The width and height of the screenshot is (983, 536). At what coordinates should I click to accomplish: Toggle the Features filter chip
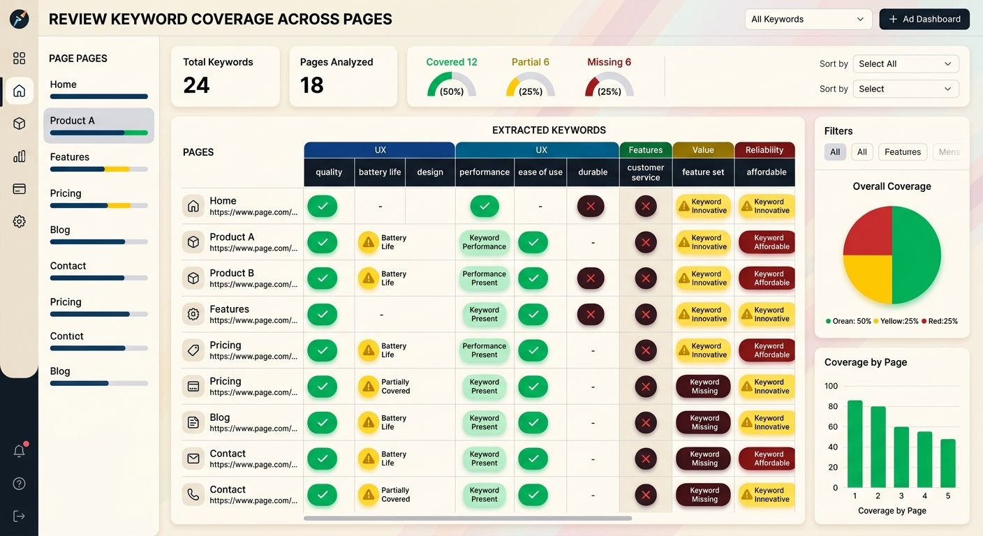point(902,151)
